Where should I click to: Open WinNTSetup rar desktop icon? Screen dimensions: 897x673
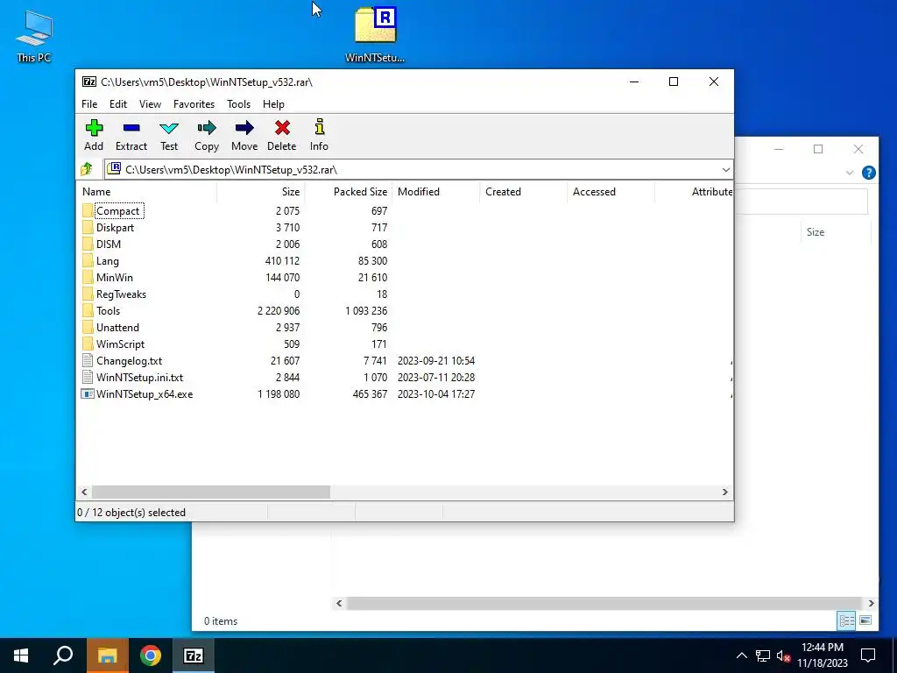375,34
